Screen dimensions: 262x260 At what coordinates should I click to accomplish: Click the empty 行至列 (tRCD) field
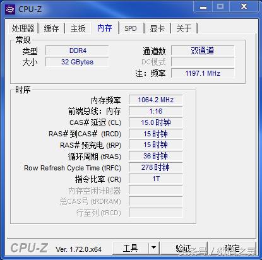[x=156, y=213]
